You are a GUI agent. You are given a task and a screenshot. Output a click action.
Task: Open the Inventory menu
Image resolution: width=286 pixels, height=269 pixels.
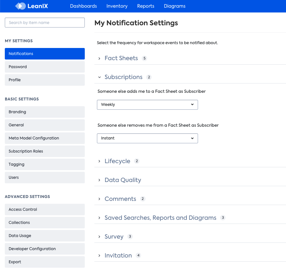[x=117, y=6]
